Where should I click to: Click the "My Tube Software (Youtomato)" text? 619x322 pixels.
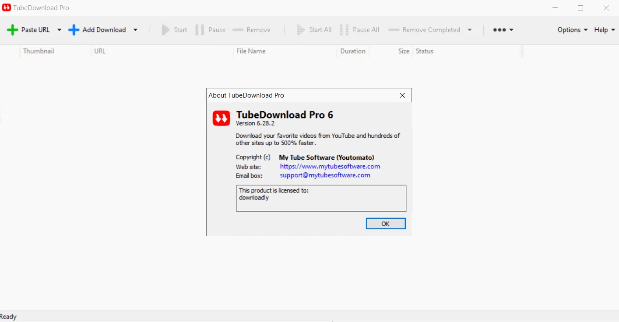click(327, 157)
